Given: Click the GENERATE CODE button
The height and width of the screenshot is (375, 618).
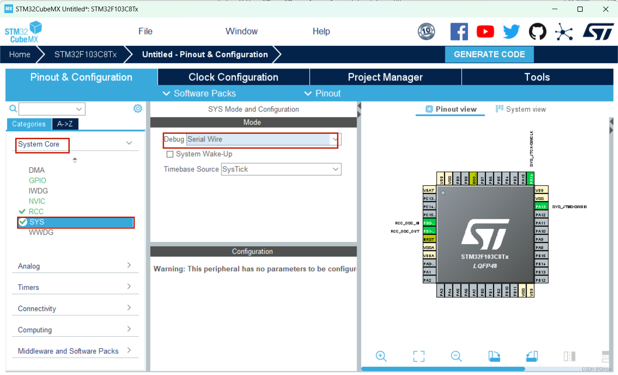Looking at the screenshot, I should tap(489, 55).
